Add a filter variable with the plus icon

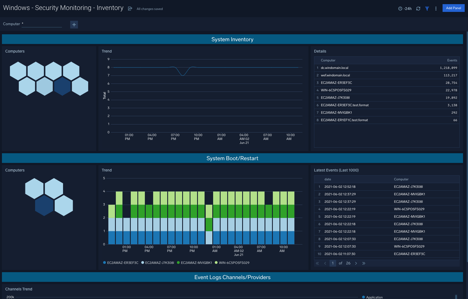[x=74, y=25]
